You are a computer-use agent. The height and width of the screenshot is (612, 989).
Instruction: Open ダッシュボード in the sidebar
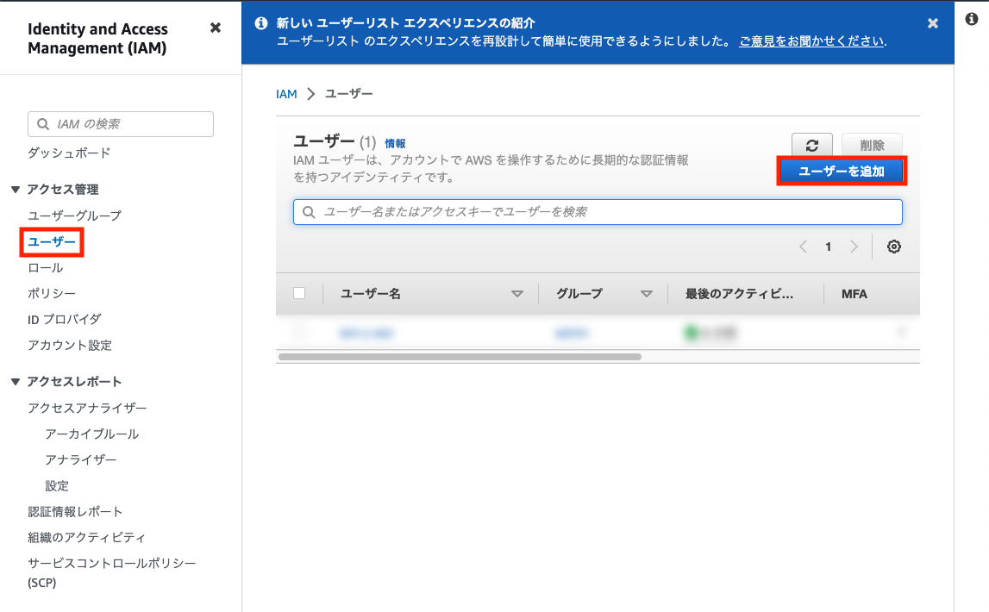(69, 153)
